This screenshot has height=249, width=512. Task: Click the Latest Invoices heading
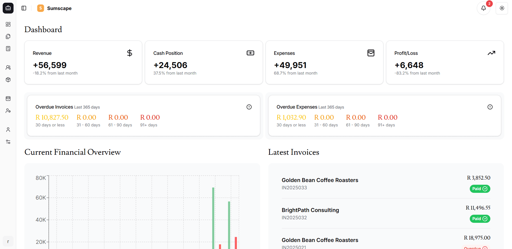click(x=294, y=152)
